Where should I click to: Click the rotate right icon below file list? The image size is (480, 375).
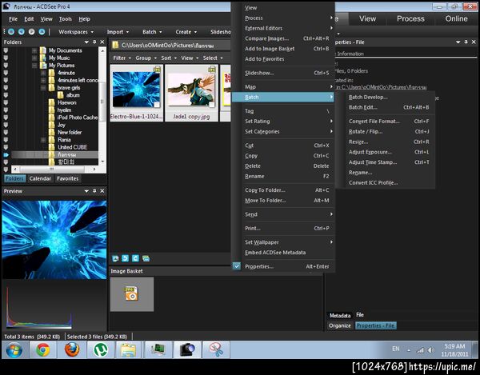(135, 258)
